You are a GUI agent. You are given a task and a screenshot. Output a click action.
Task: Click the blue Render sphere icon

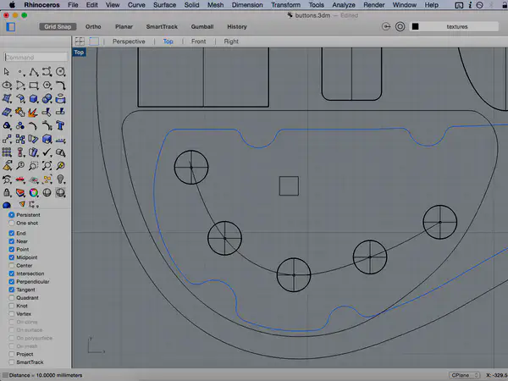pyautogui.click(x=7, y=205)
